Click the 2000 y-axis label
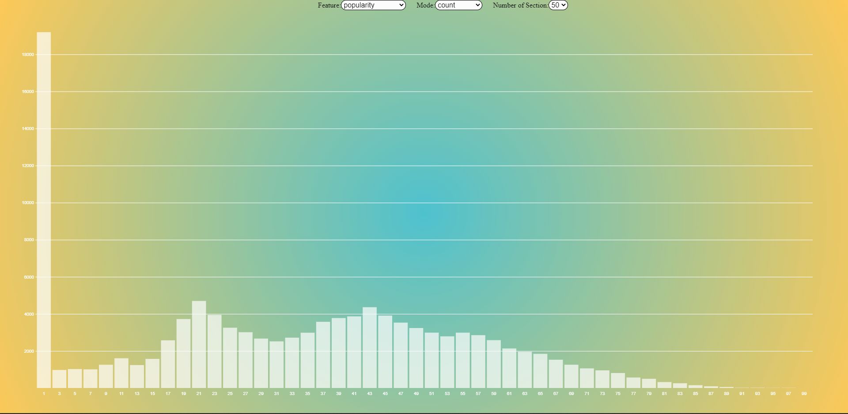This screenshot has width=848, height=414. [x=28, y=351]
